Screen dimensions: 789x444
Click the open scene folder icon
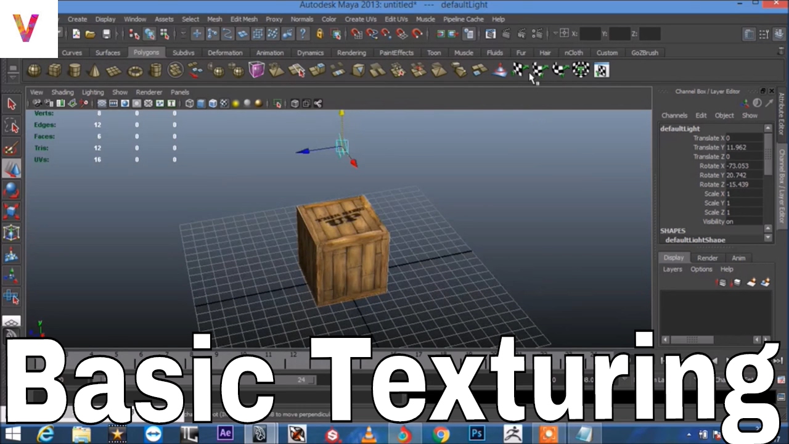pyautogui.click(x=90, y=34)
